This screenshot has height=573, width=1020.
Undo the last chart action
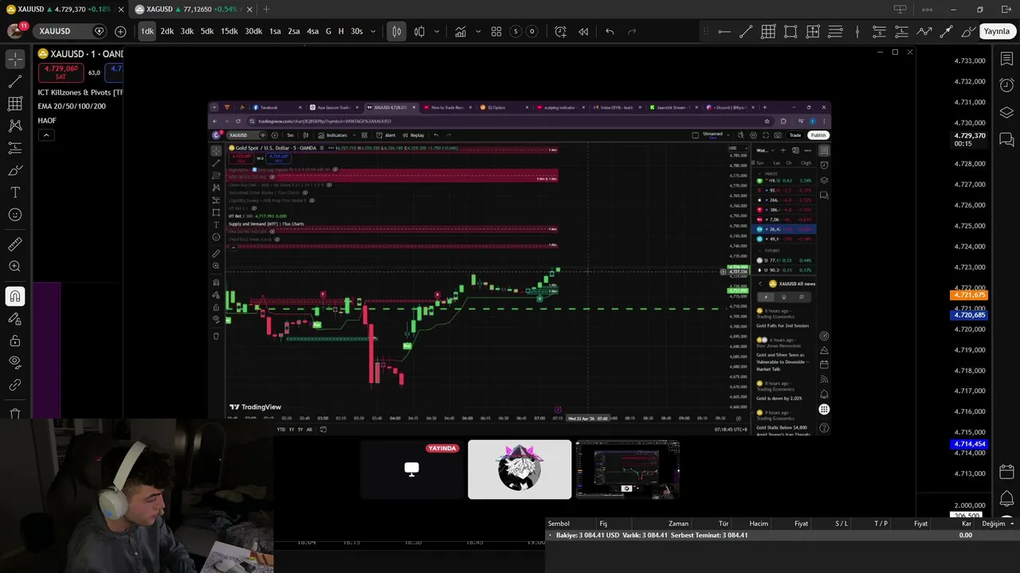[610, 31]
